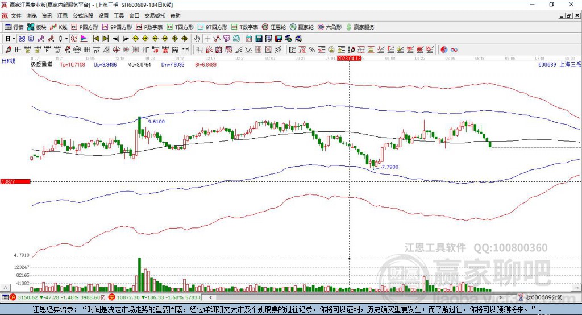Select the fan lines drawing tool
Screen dimensions: 582x315
[x=209, y=49]
